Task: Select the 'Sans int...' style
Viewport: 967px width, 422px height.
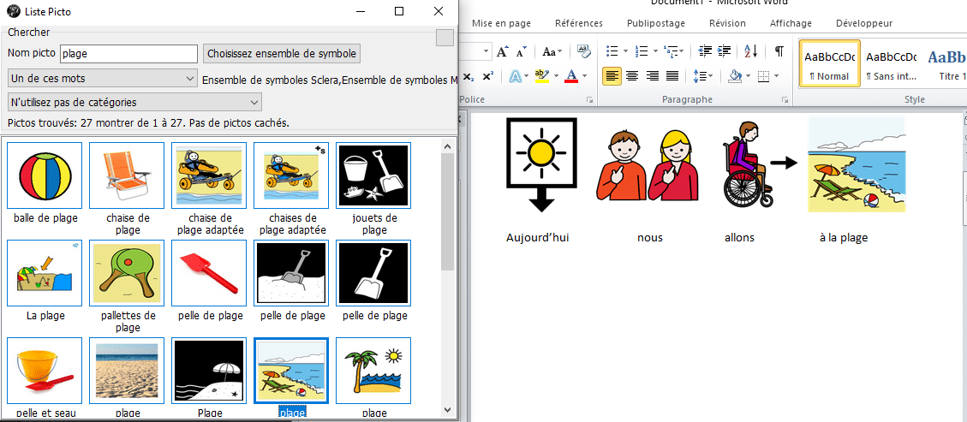Action: click(891, 64)
